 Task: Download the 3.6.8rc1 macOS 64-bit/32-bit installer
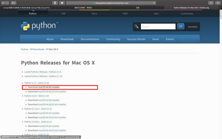(52, 130)
